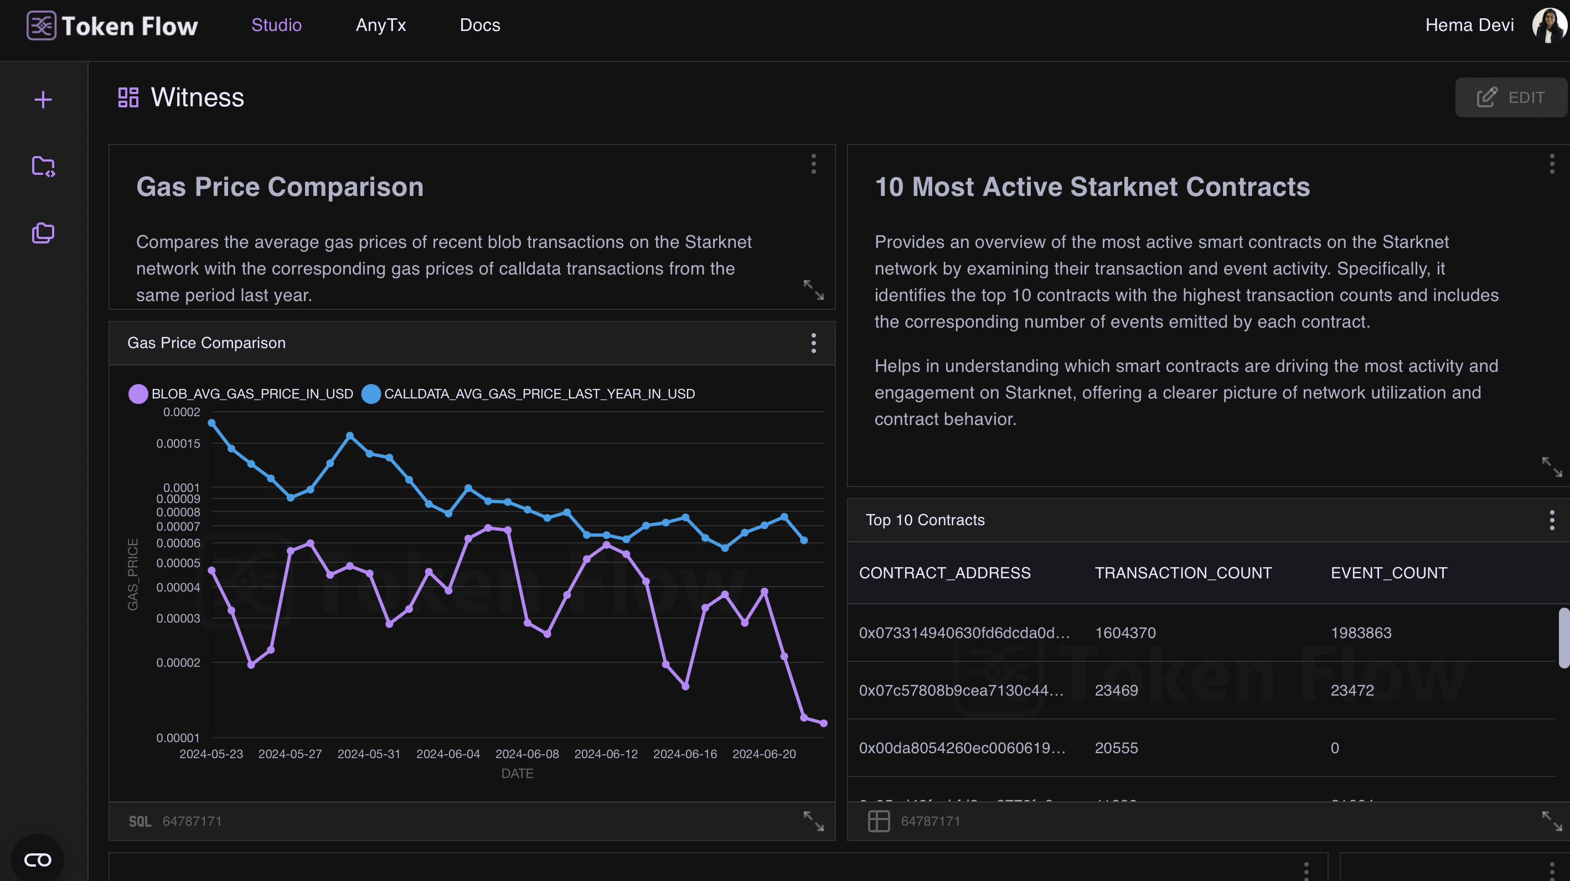Click query ID 64787171 under the contracts table
Image resolution: width=1570 pixels, height=881 pixels.
[x=930, y=821]
